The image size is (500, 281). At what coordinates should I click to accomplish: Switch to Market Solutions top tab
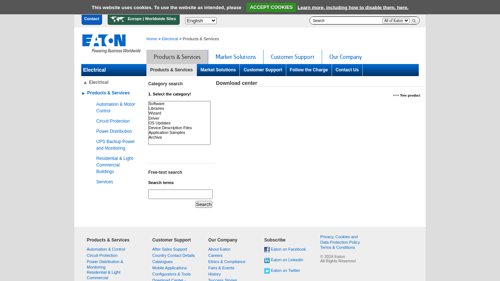(236, 57)
